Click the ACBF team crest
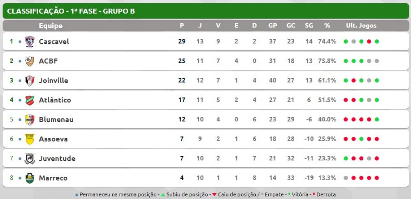This screenshot has height=199, width=411. click(x=30, y=61)
